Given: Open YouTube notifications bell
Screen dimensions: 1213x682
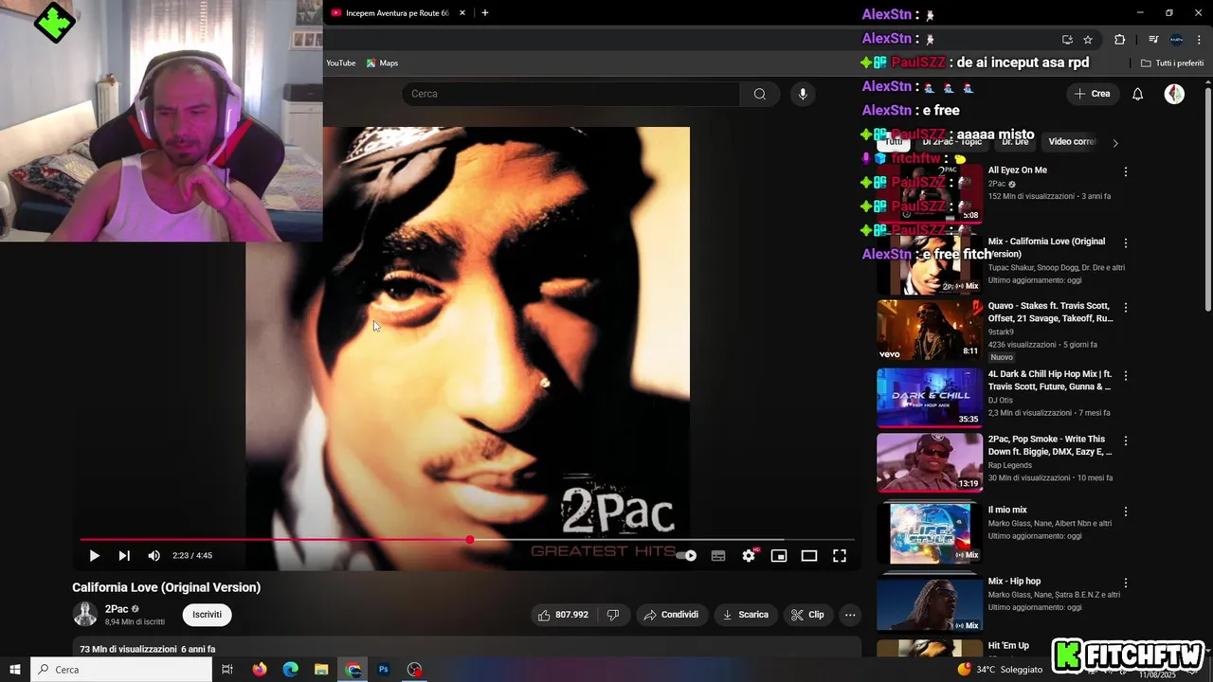Looking at the screenshot, I should tap(1138, 94).
